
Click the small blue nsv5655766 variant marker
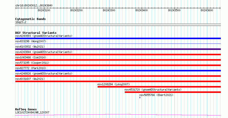(x=140, y=98)
